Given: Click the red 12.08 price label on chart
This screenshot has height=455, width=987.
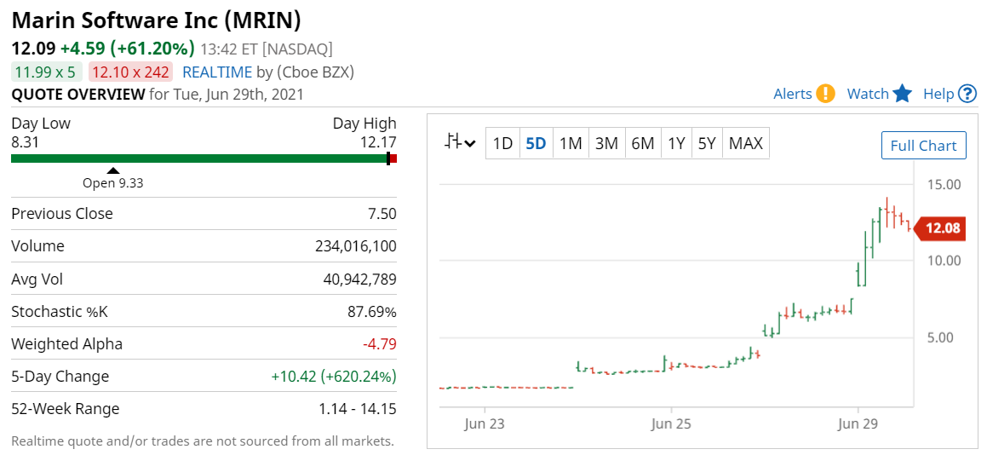Looking at the screenshot, I should click(x=940, y=228).
